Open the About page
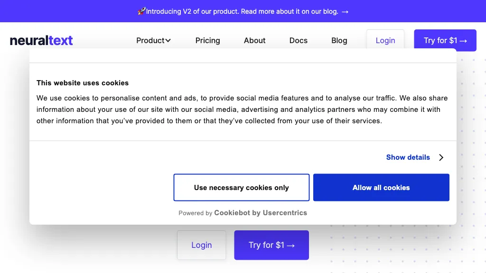The height and width of the screenshot is (273, 486). coord(254,40)
